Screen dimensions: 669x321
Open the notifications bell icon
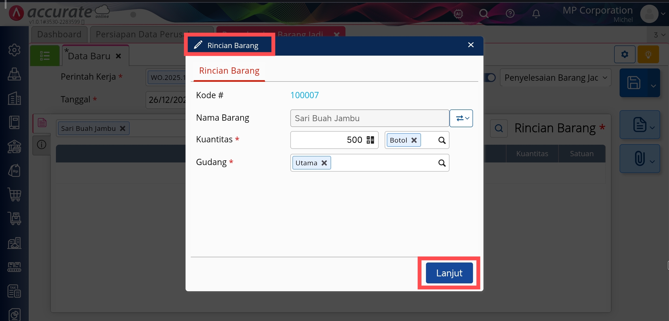536,13
